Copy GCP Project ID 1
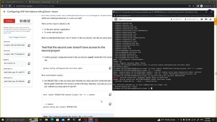 (x=29, y=73)
